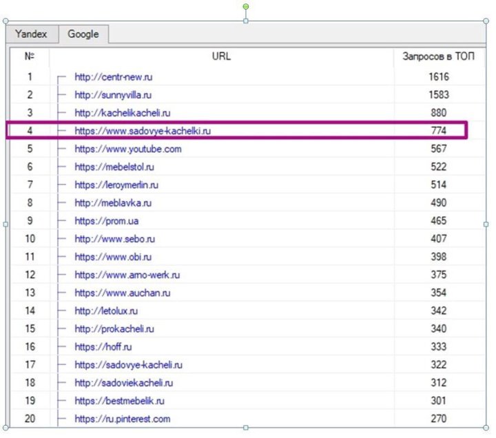The height and width of the screenshot is (438, 496).
Task: Click the green rotation handle above the image
Action: (x=246, y=7)
